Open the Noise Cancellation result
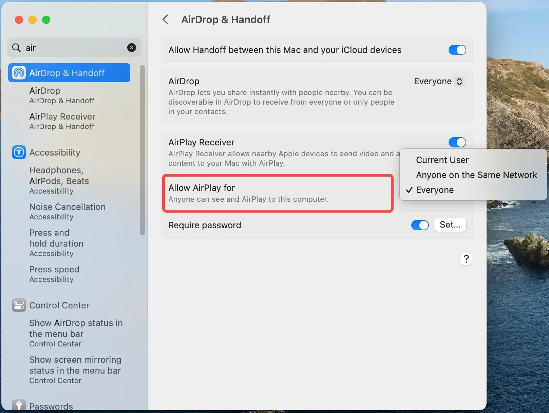The width and height of the screenshot is (549, 413). tap(67, 211)
